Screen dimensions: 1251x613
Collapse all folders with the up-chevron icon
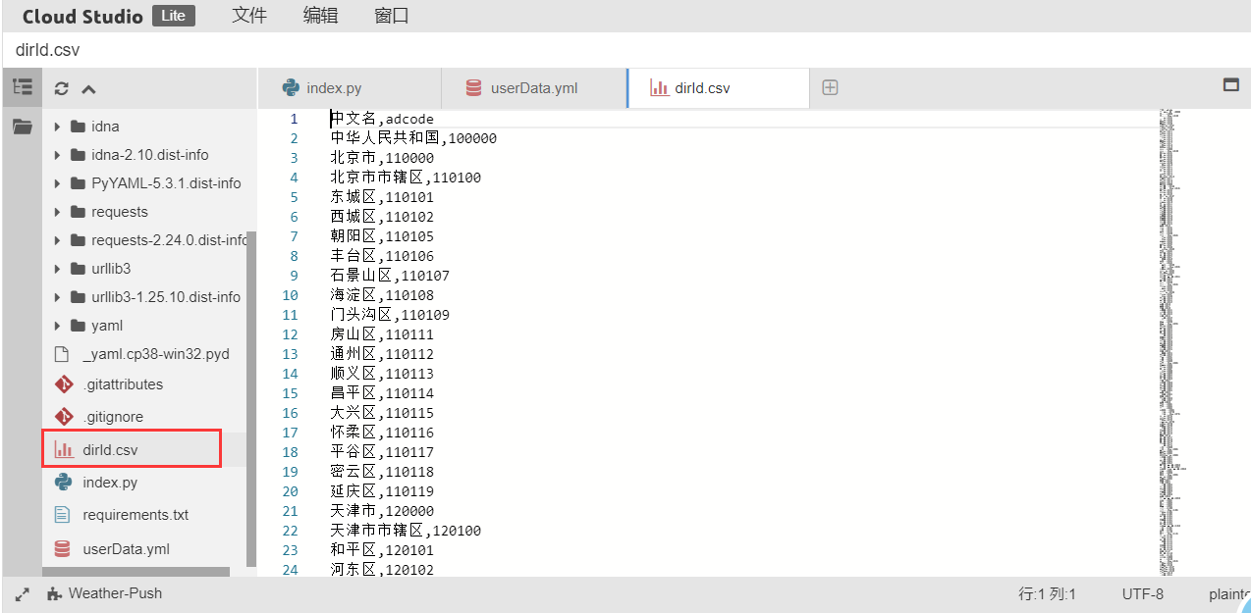point(88,88)
